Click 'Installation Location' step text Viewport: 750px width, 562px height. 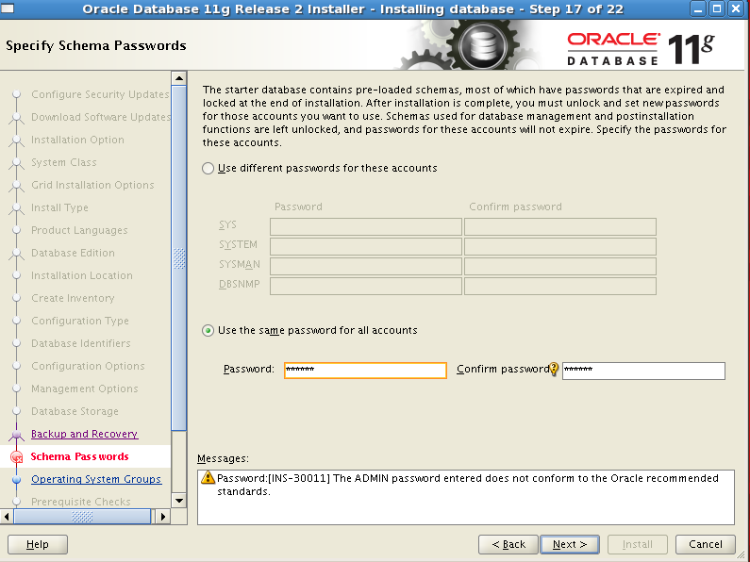point(82,275)
